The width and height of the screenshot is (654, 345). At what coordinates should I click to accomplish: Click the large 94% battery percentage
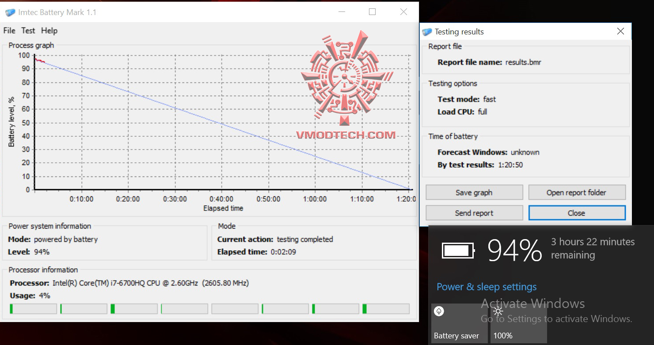(x=514, y=251)
